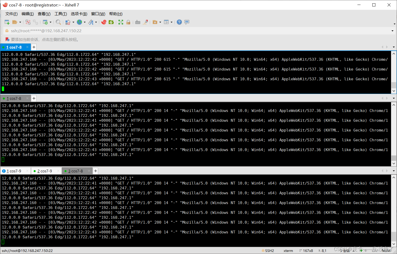Viewport: 397px width, 254px height.
Task: Click the new file transfer folder icon
Action: coord(155,22)
